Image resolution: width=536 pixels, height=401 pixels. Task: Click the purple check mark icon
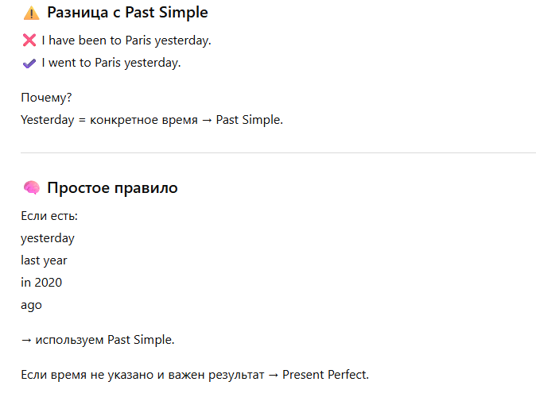click(29, 63)
